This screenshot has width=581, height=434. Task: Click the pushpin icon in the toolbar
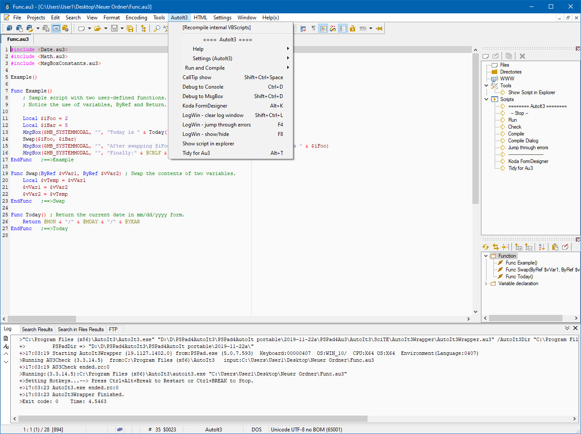click(379, 28)
